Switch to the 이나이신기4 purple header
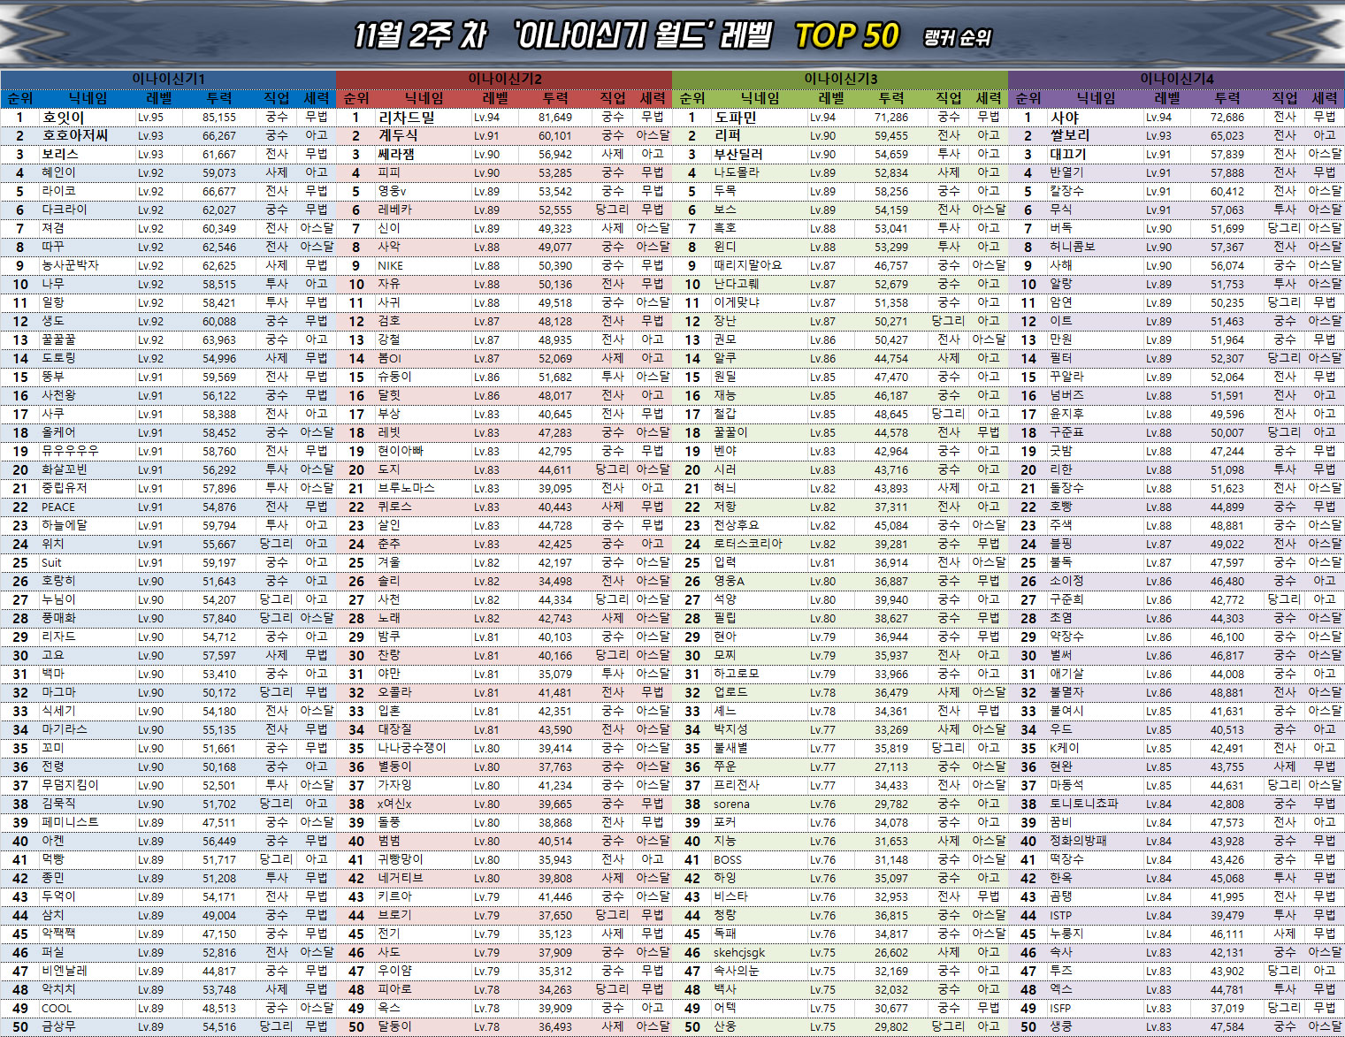The height and width of the screenshot is (1037, 1345). click(x=1176, y=79)
